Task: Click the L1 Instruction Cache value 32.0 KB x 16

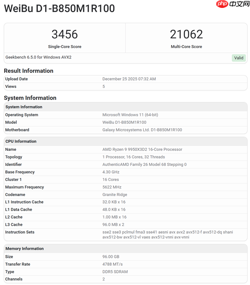Action: pyautogui.click(x=114, y=202)
